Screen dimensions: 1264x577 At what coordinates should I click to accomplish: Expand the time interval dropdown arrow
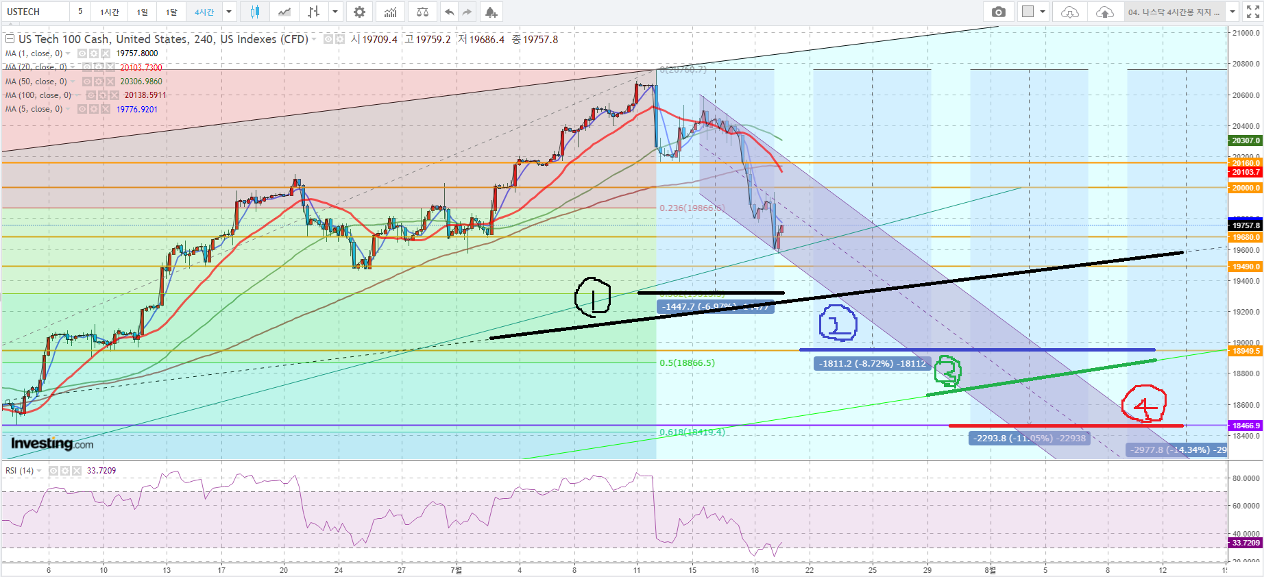[x=229, y=12]
